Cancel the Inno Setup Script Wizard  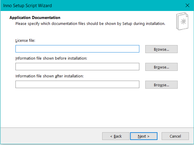pyautogui.click(x=175, y=136)
